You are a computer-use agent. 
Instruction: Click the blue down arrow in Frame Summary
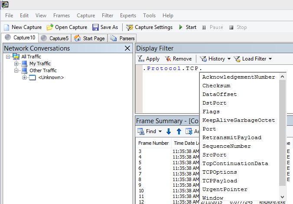click(x=169, y=131)
